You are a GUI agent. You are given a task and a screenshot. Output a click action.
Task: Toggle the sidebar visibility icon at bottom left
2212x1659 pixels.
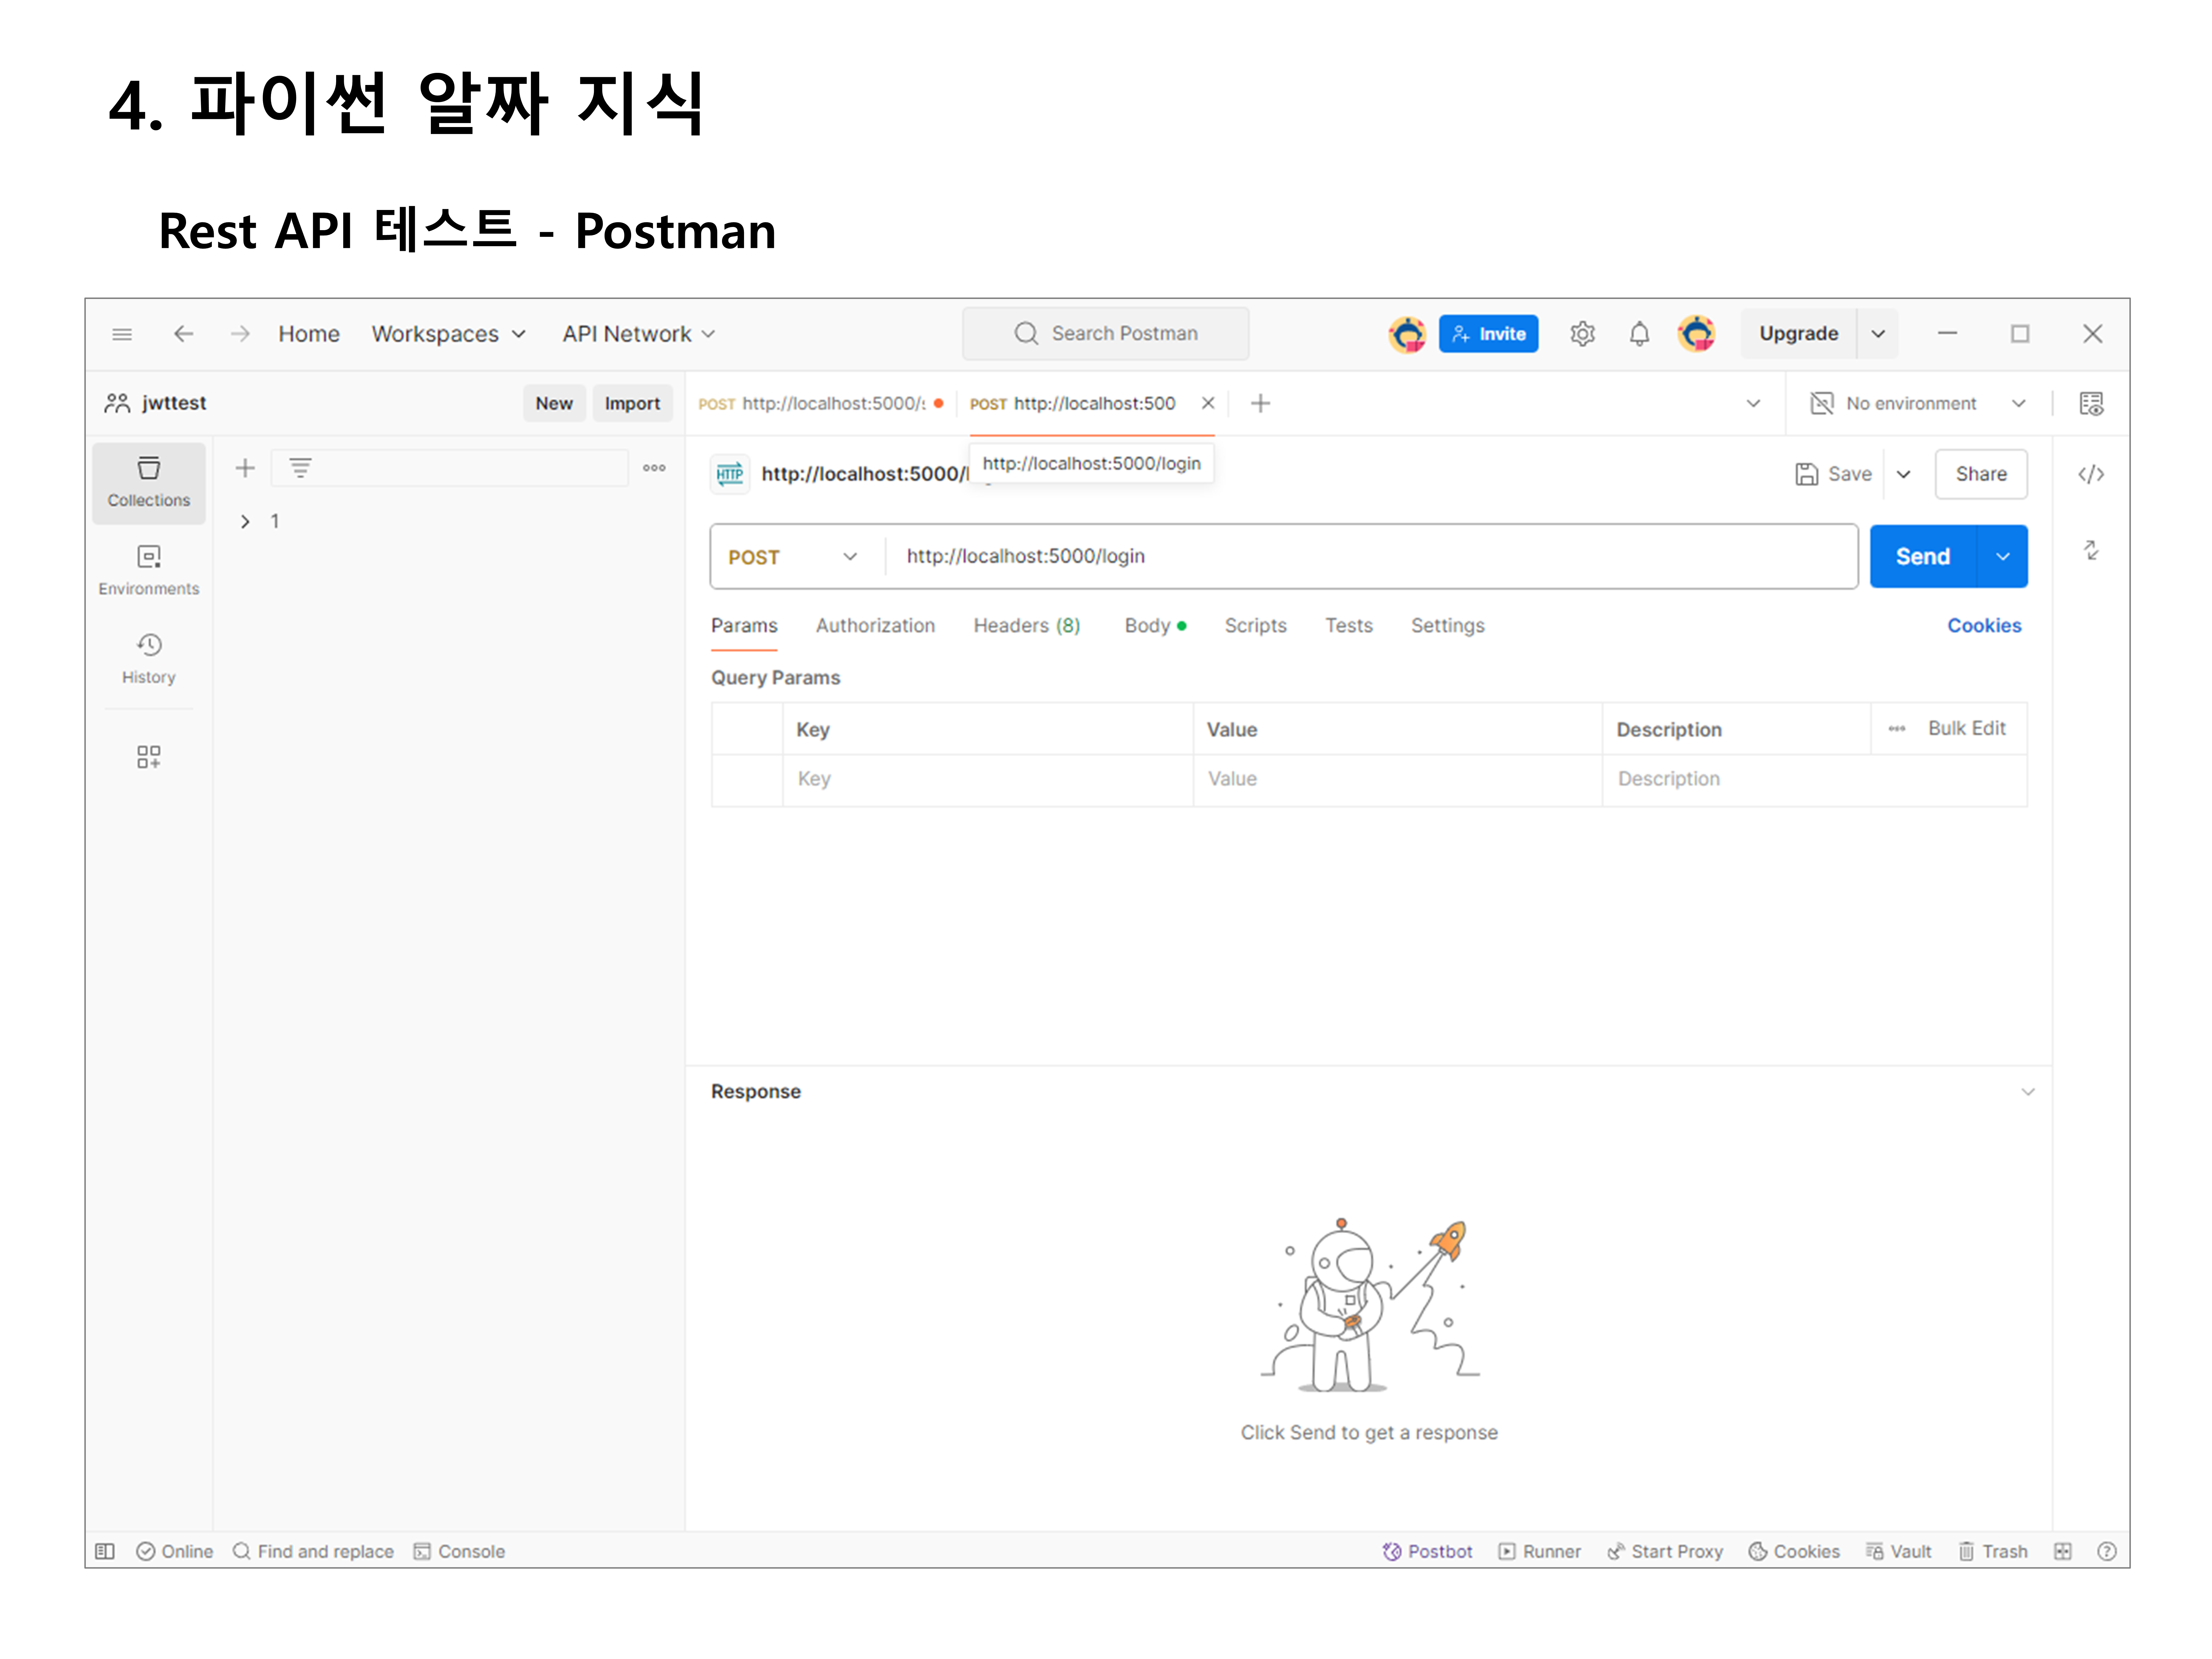click(105, 1551)
